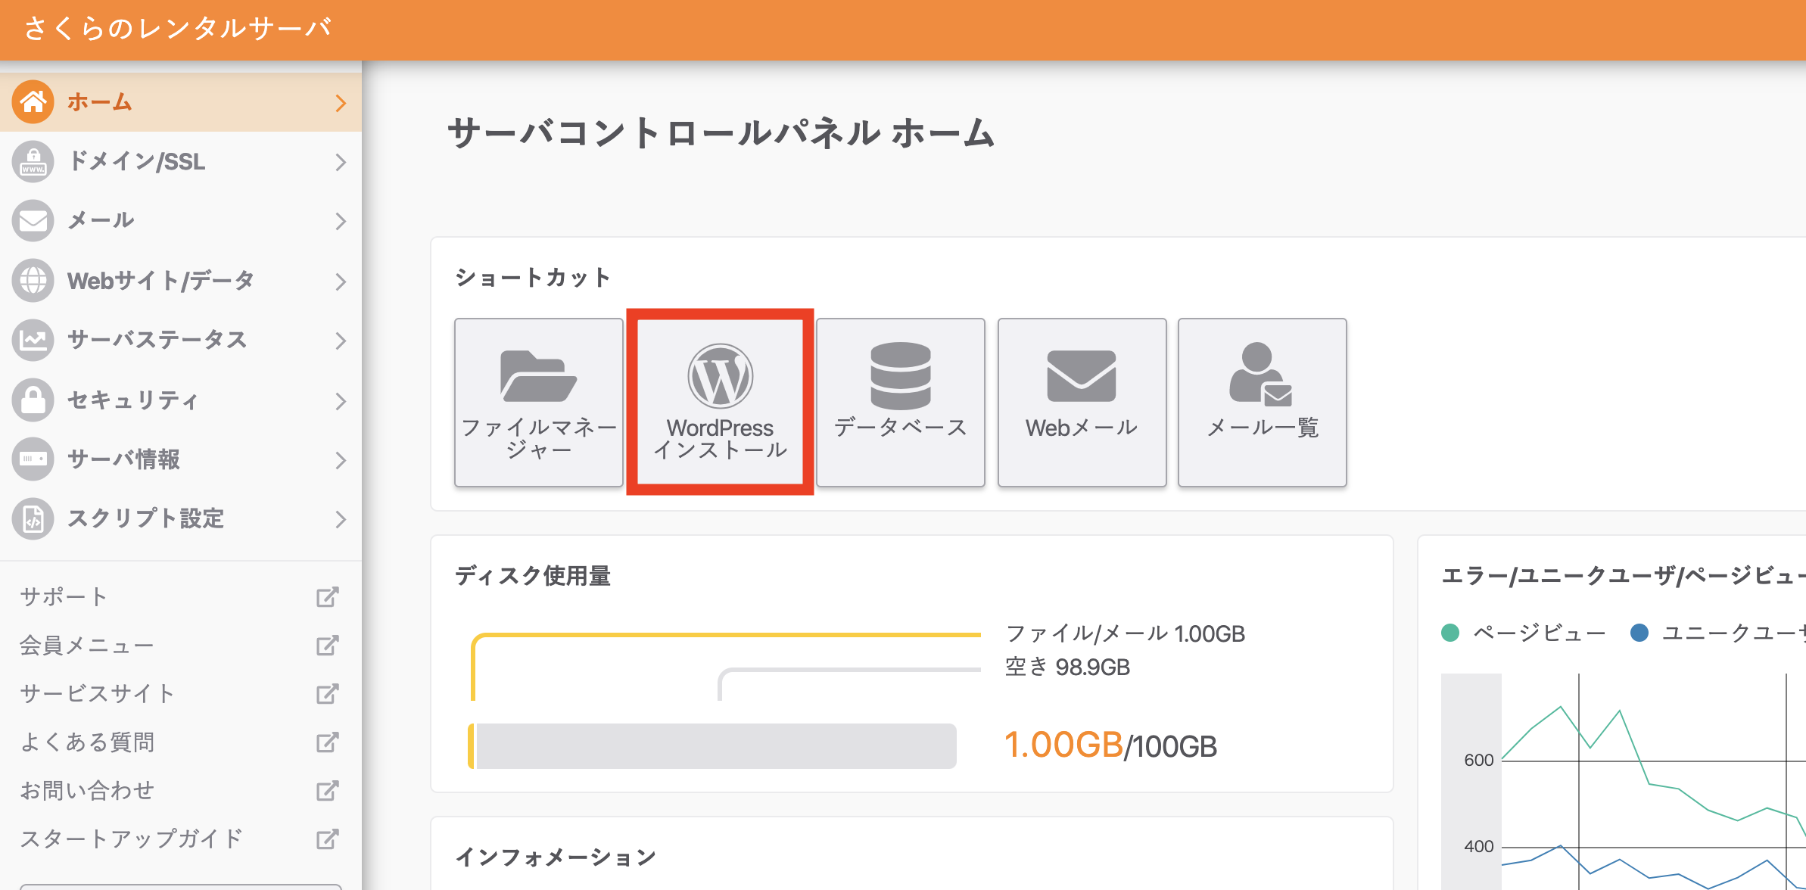Open スタートアップガイド link
The image size is (1806, 890).
132,839
